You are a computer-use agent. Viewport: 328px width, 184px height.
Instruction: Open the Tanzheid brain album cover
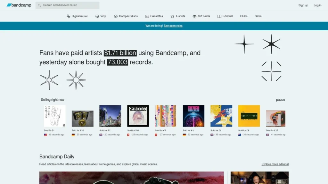pyautogui.click(x=193, y=116)
